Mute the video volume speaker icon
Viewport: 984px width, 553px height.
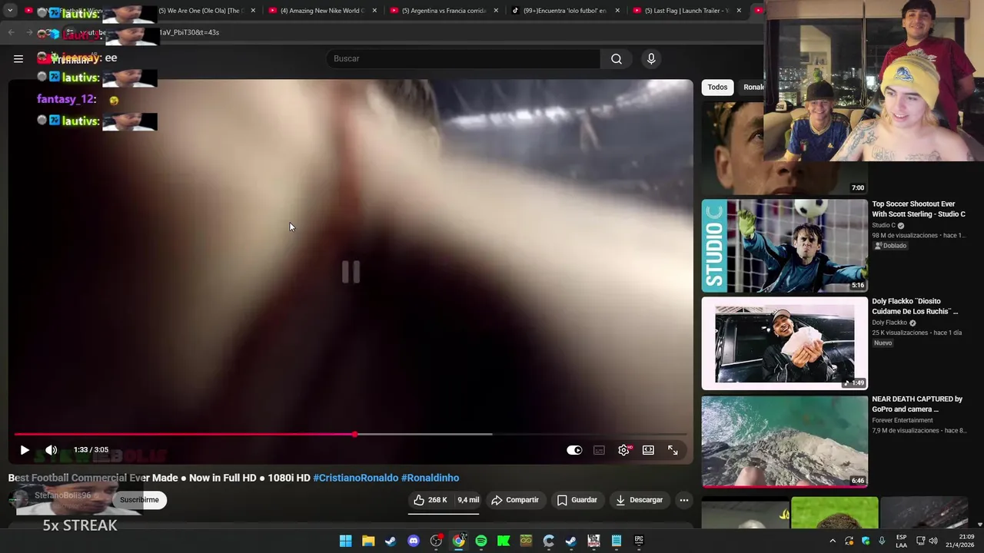pos(51,450)
